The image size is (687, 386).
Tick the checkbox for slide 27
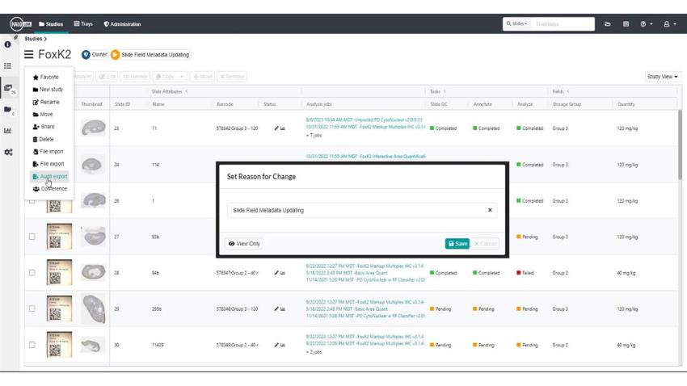click(x=32, y=237)
